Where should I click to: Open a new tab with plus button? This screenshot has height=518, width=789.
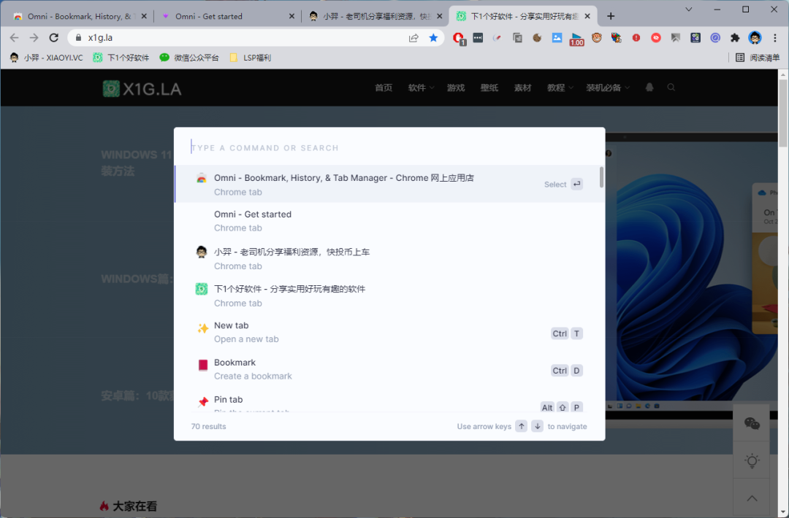[x=611, y=17]
